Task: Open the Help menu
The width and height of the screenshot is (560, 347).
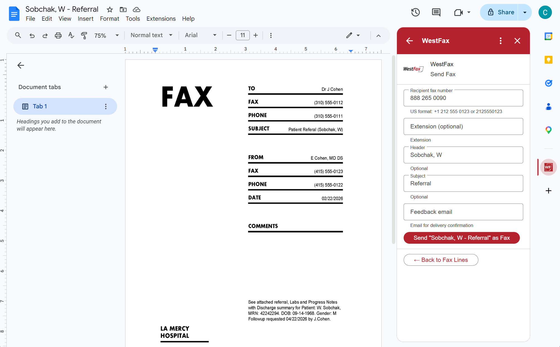Action: coord(188,19)
